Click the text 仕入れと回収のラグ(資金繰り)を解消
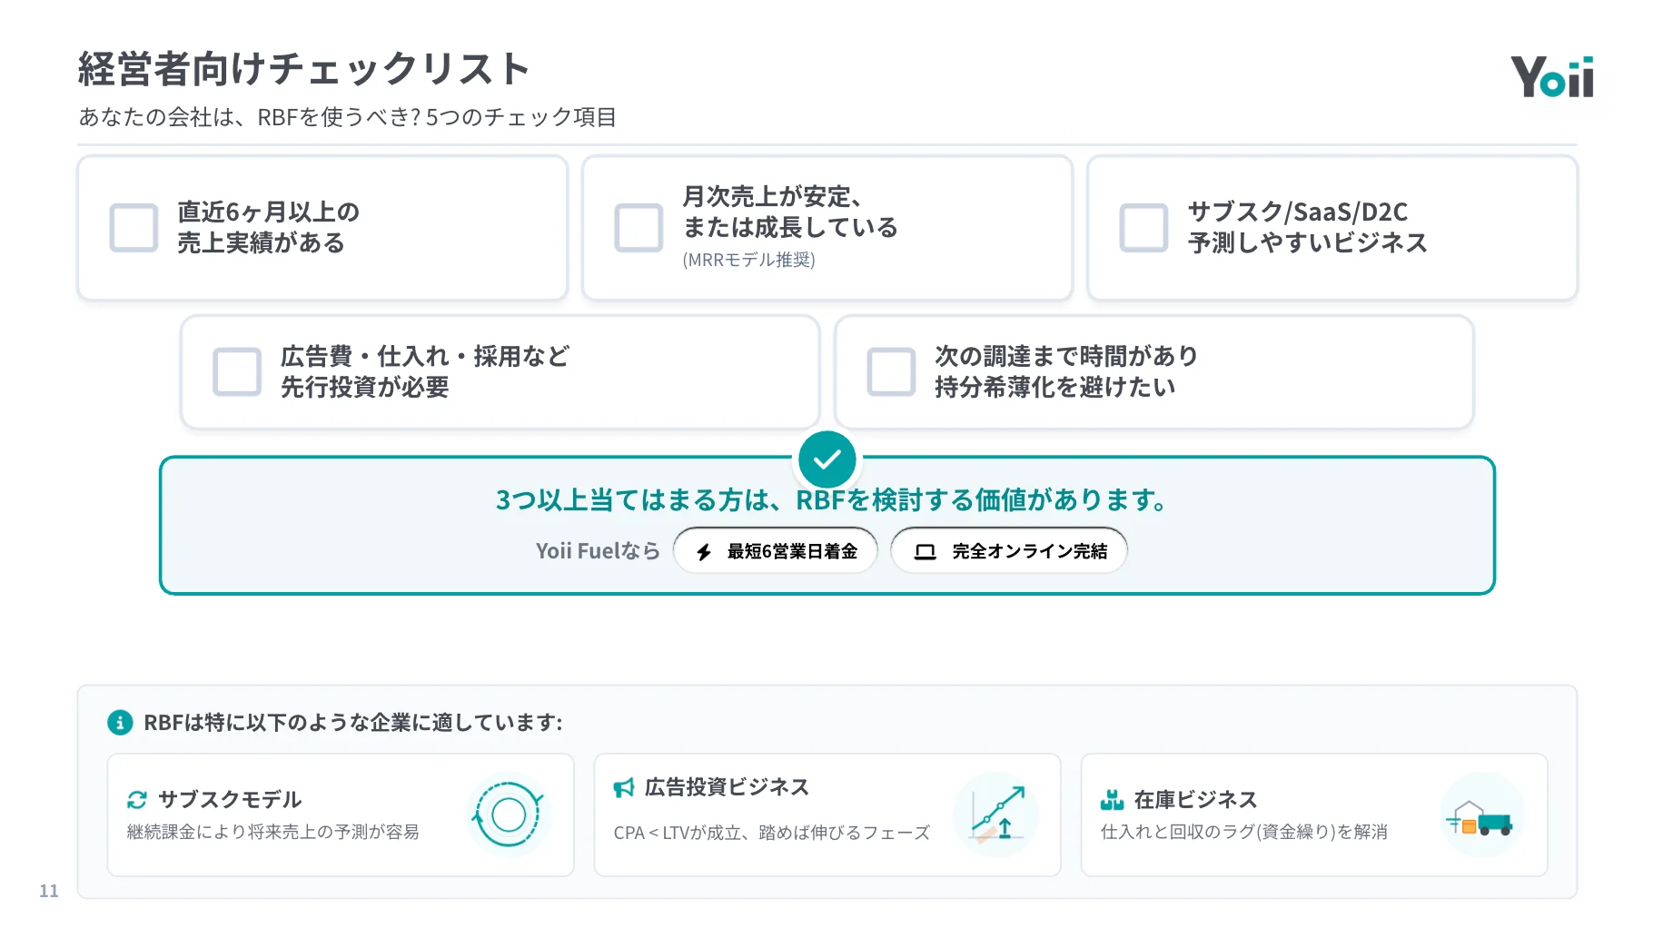The height and width of the screenshot is (928, 1653). [1244, 832]
